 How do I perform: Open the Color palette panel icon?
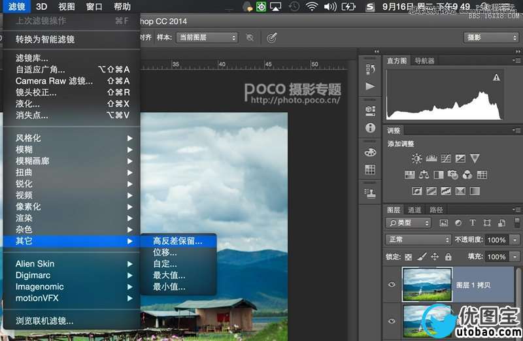click(x=370, y=153)
